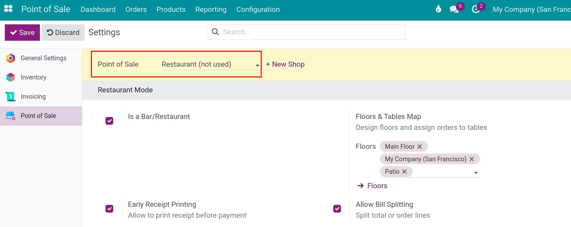Click the search magnifier icon

(215, 32)
